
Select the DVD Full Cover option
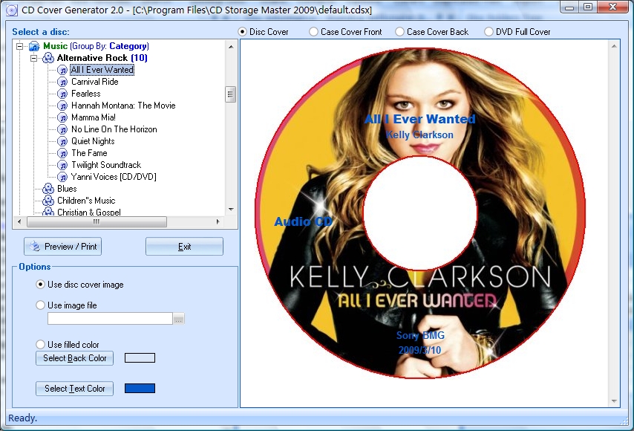point(488,31)
